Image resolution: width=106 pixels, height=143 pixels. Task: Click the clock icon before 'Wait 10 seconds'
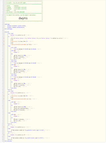(x=14, y=110)
